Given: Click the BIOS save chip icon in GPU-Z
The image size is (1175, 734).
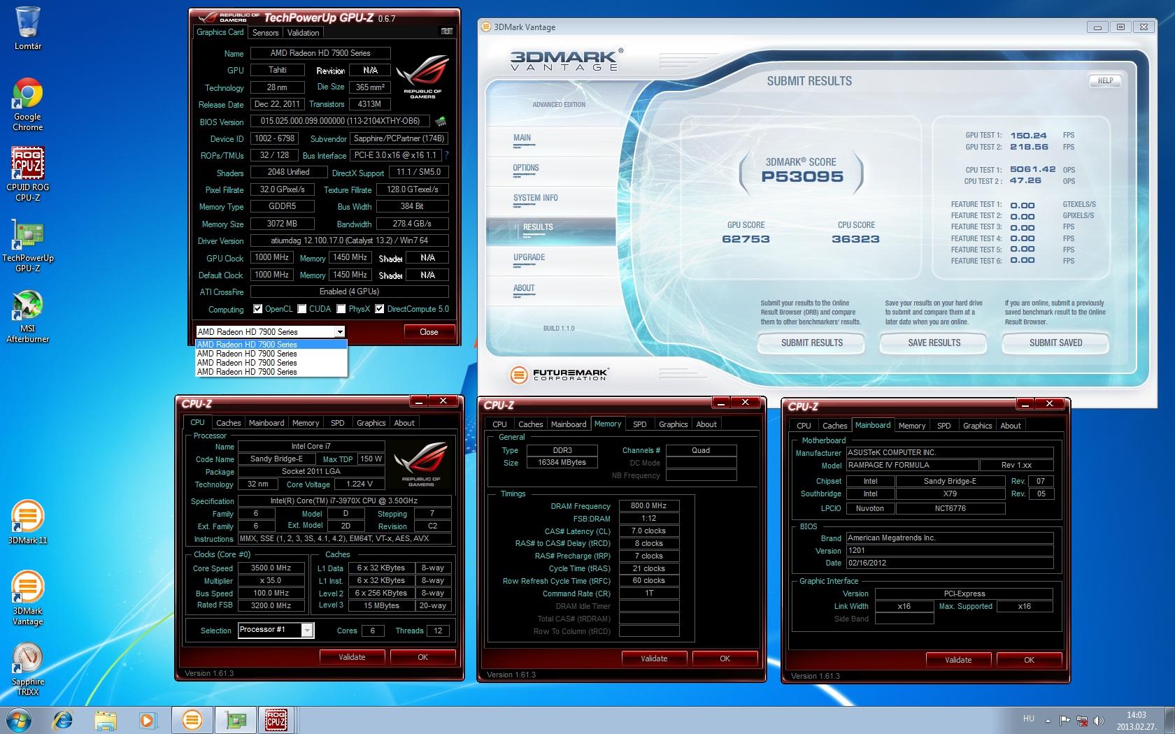Looking at the screenshot, I should click(x=441, y=122).
